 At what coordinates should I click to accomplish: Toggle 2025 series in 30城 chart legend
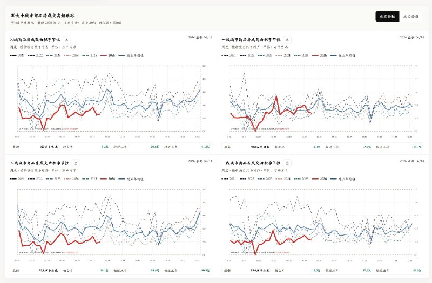[90, 56]
